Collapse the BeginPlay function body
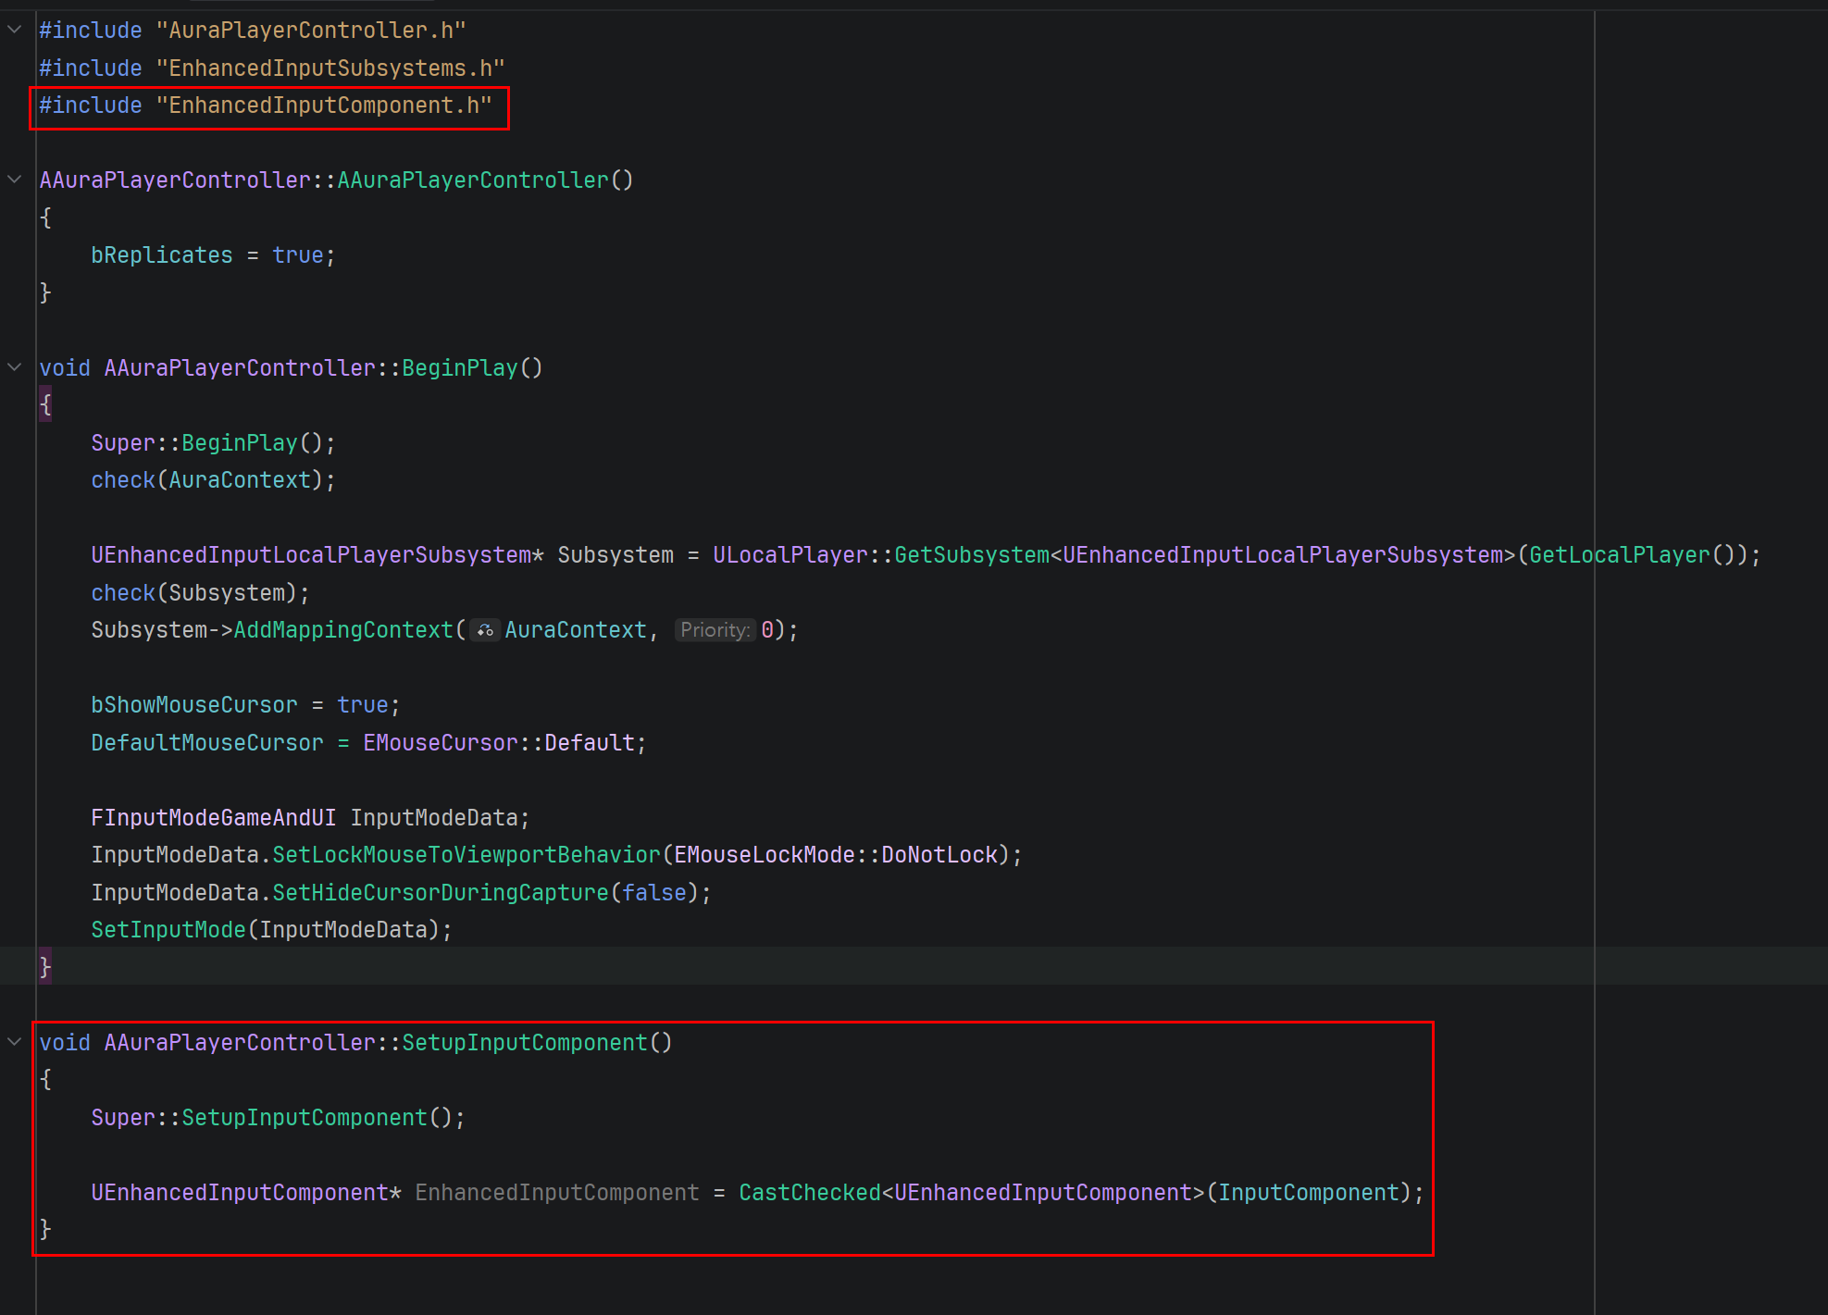1828x1315 pixels. [15, 367]
